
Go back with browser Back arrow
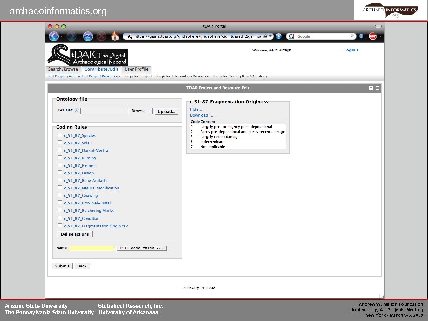[54, 36]
